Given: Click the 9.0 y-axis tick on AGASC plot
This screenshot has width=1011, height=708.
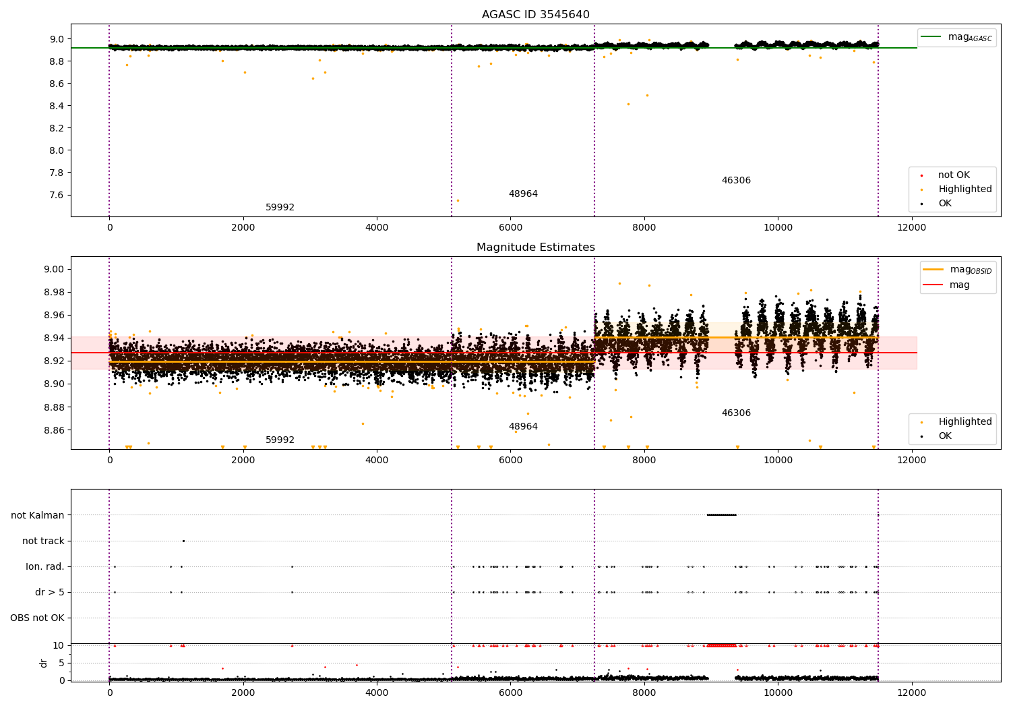Looking at the screenshot, I should [x=57, y=39].
